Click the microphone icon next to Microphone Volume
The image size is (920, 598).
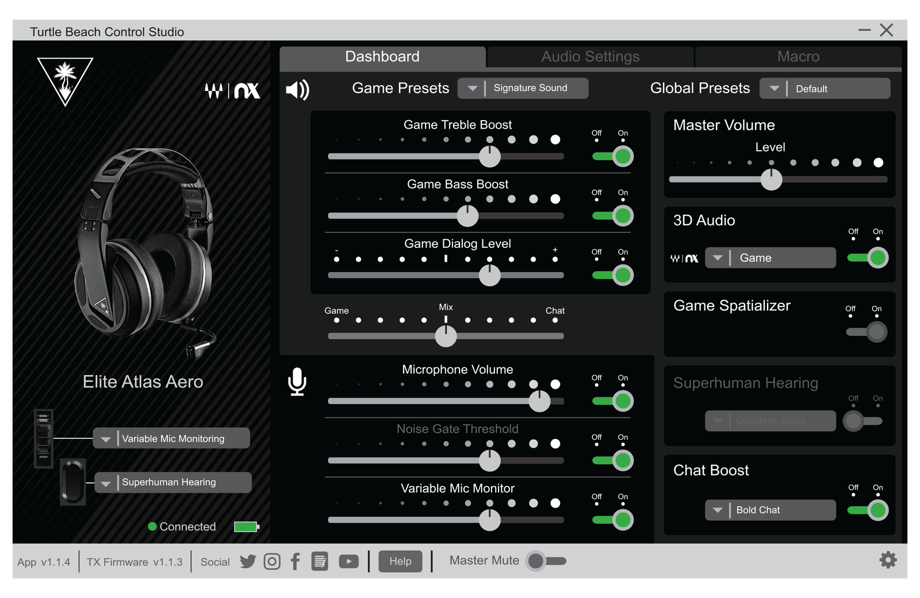(x=297, y=382)
